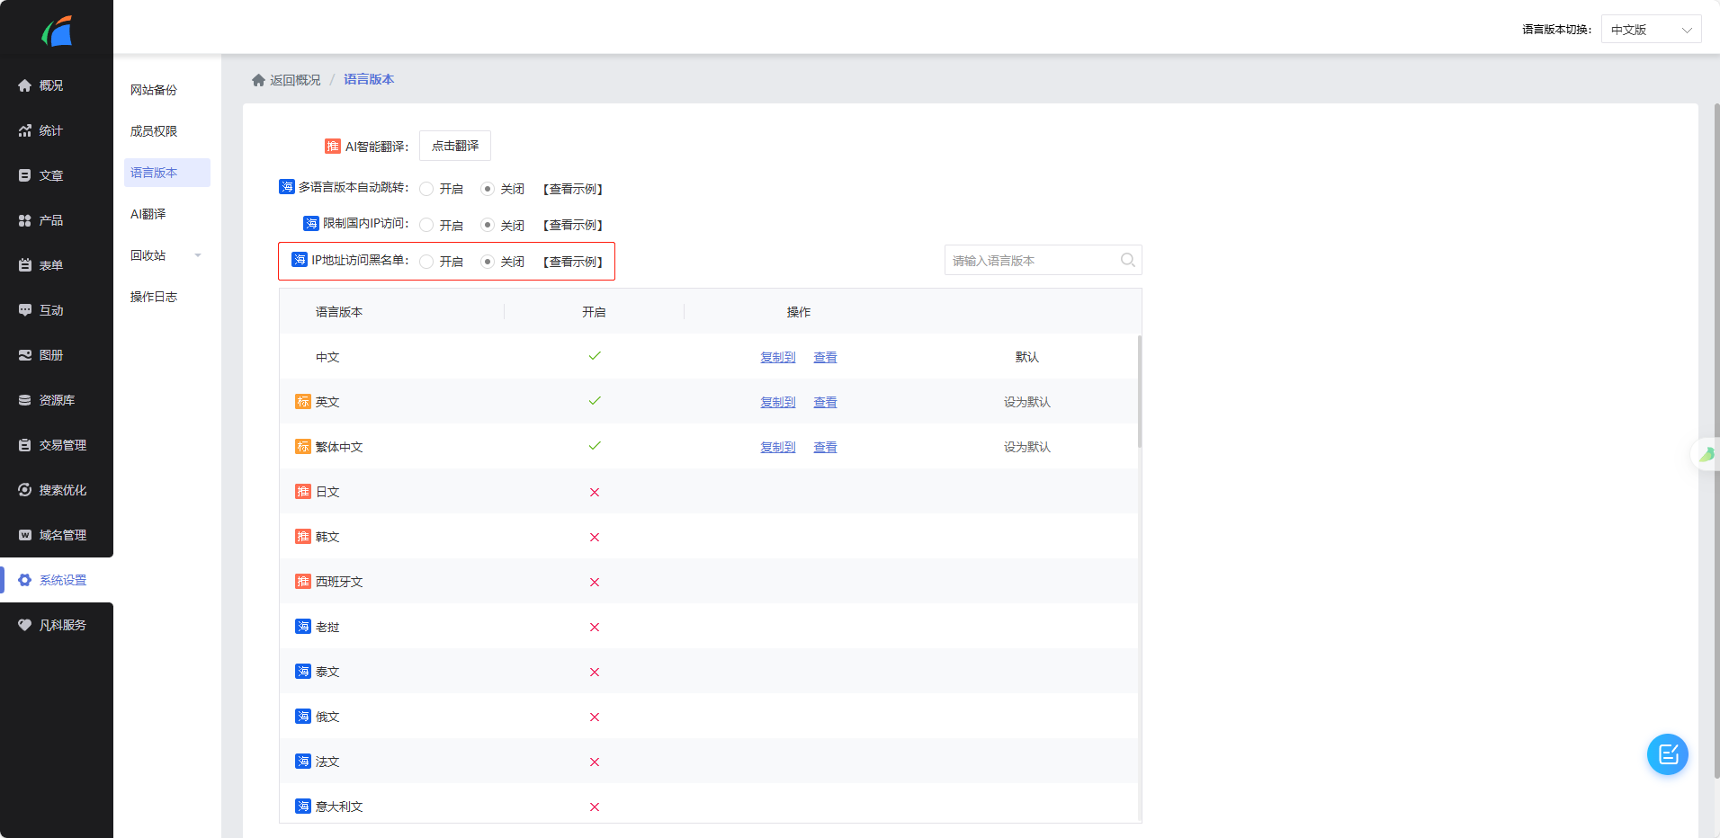Click the 意大利文 row label

339,807
